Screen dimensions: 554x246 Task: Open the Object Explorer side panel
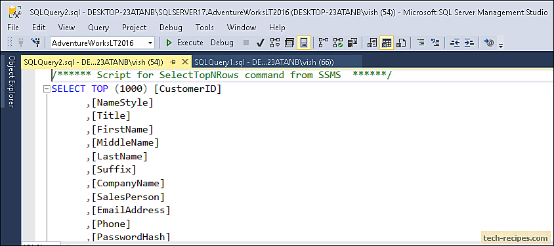[12, 81]
